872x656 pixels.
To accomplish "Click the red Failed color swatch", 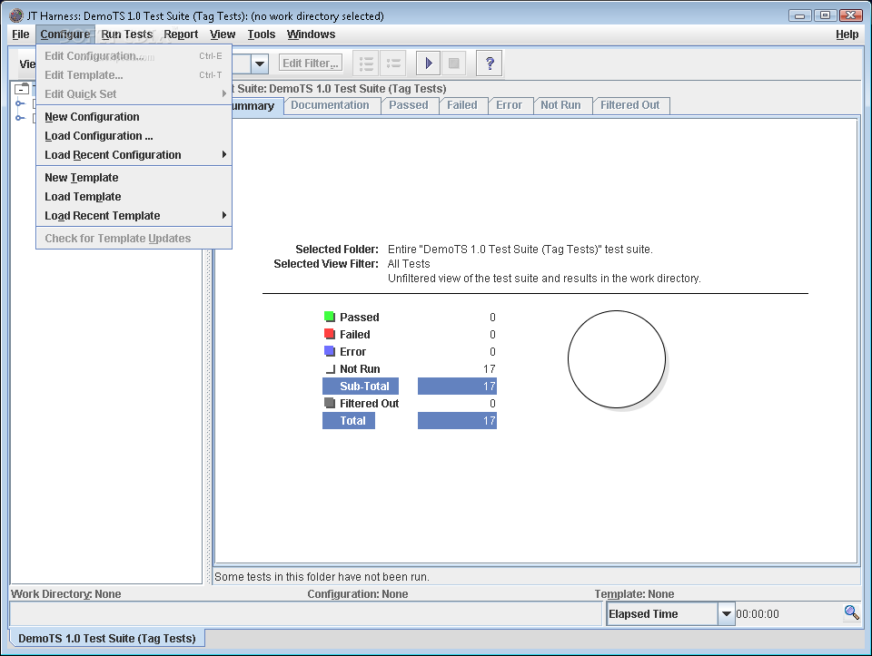I will click(329, 334).
